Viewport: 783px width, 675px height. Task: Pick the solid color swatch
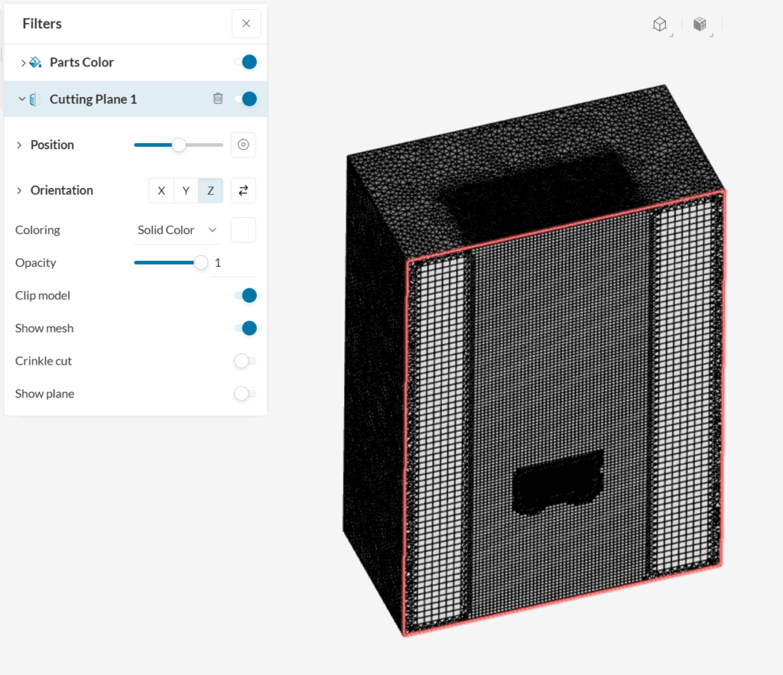(x=242, y=229)
